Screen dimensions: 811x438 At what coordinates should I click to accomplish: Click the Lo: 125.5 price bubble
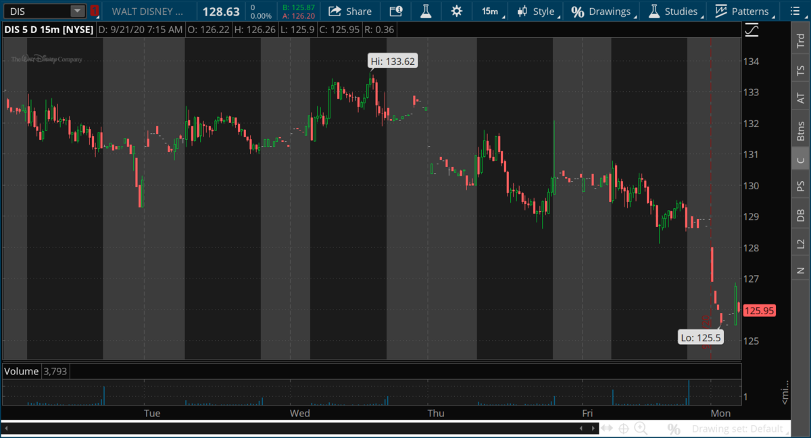click(x=701, y=337)
